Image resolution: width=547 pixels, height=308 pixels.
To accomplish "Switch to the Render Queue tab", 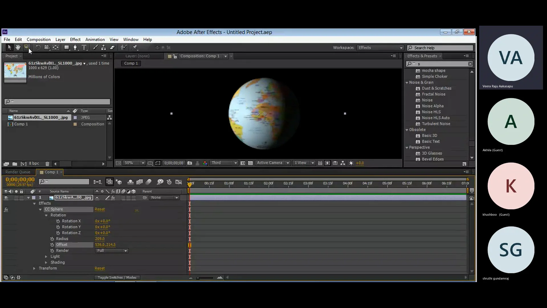I will (18, 172).
